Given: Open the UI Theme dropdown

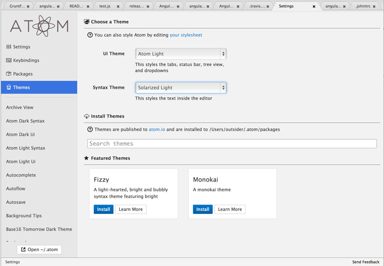Looking at the screenshot, I should click(181, 54).
